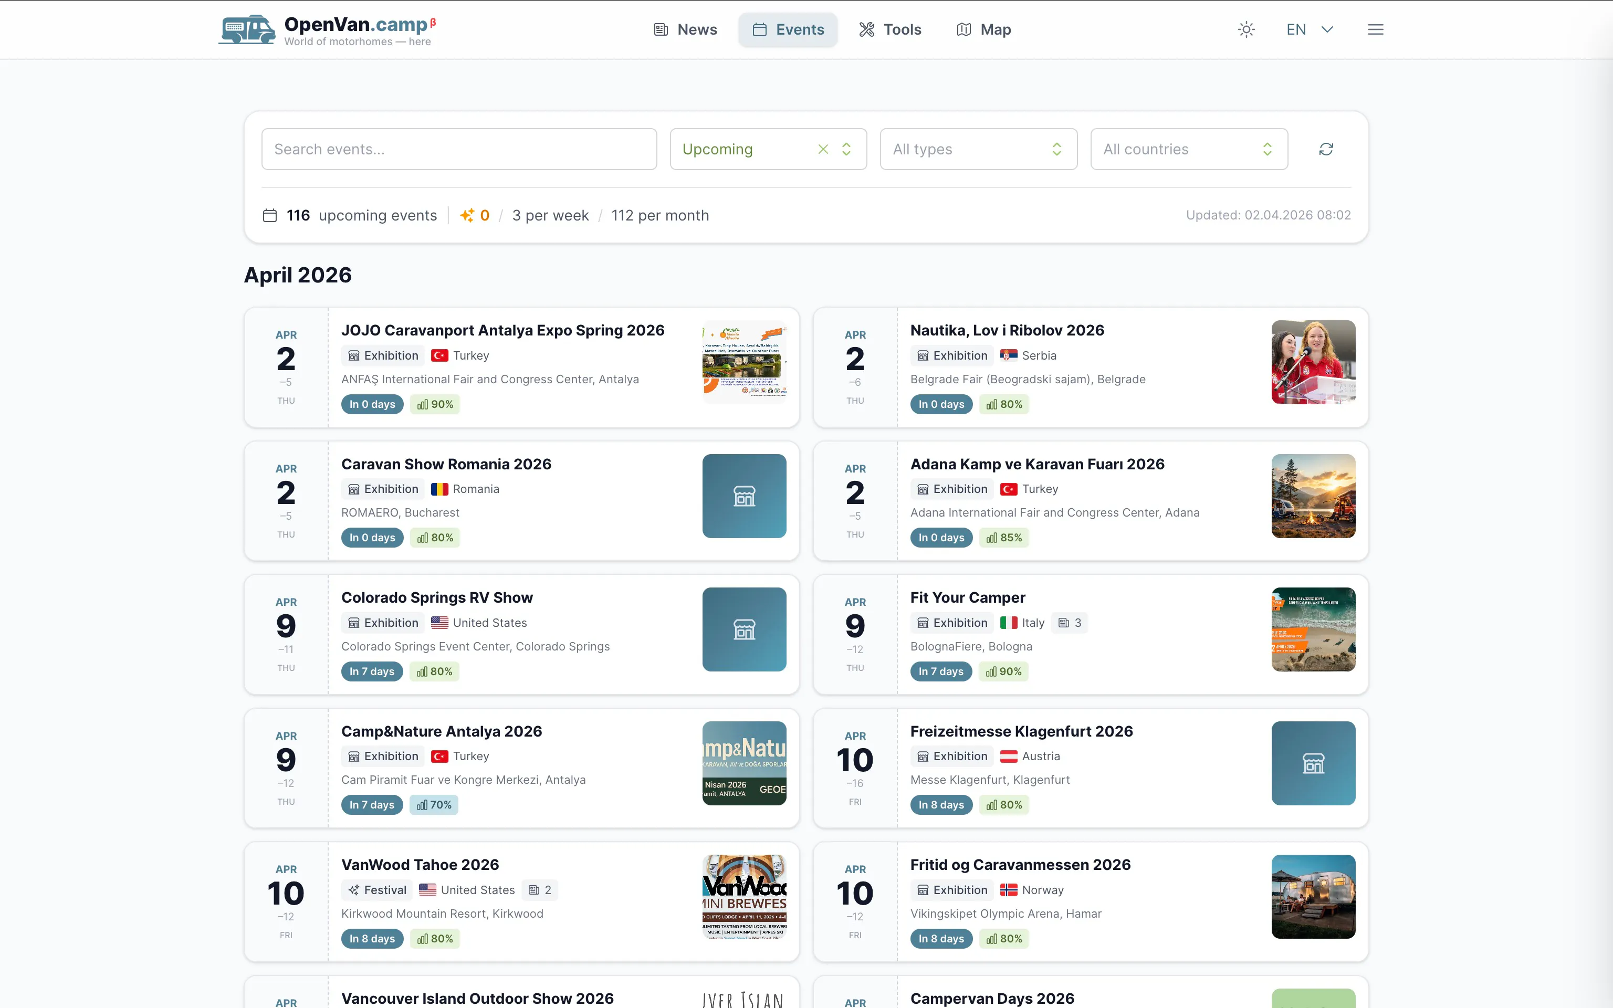
Task: Click the Colorado Springs RV Show placeholder icon
Action: 745,629
